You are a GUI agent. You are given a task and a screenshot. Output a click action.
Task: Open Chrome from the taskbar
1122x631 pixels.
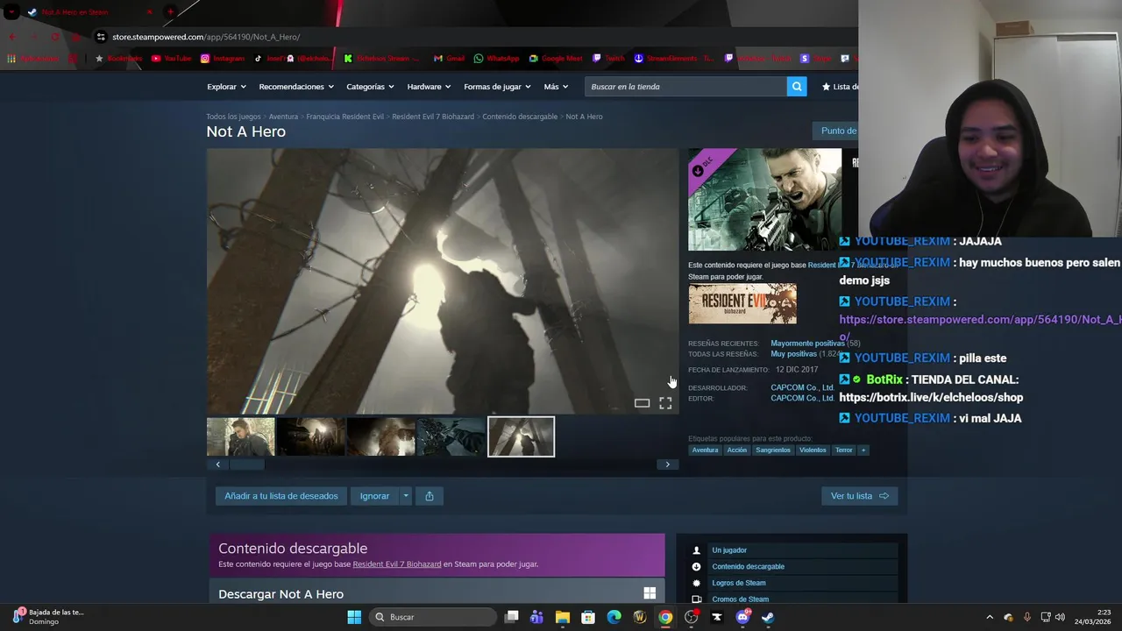tap(665, 617)
